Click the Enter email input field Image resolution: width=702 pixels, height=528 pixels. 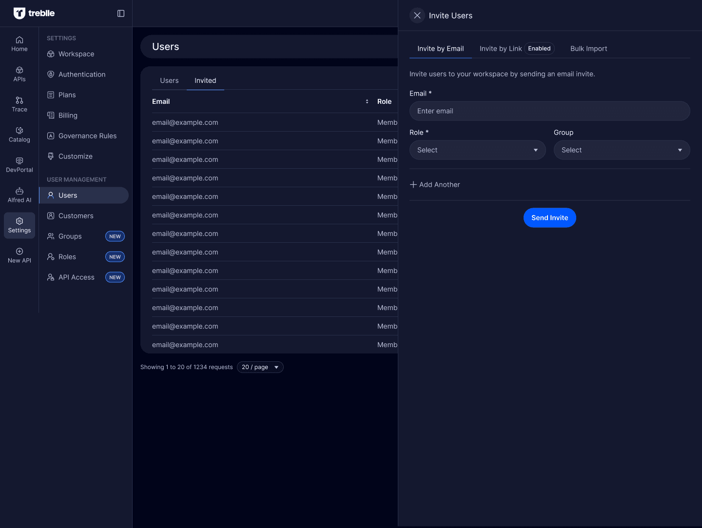pos(549,111)
